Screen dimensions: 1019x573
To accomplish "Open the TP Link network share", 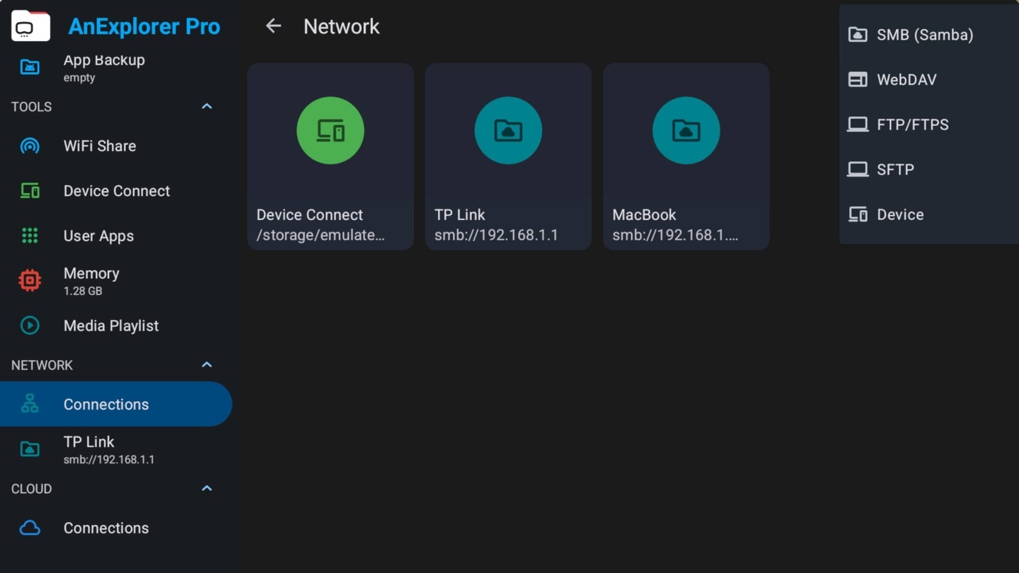I will pos(507,156).
